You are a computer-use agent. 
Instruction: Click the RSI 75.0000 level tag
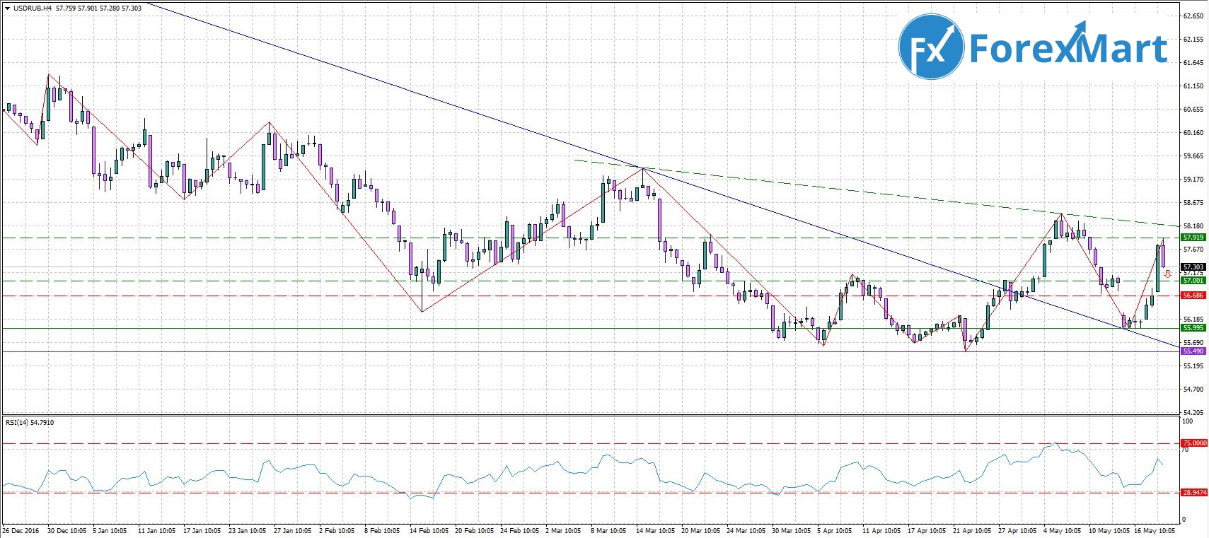point(1195,443)
